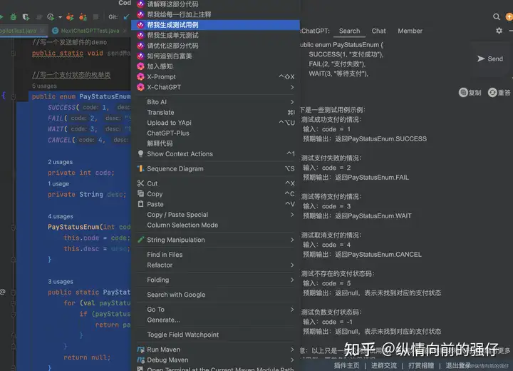This screenshot has height=371, width=513.
Task: Click the gray Stop square button
Action: (95, 16)
